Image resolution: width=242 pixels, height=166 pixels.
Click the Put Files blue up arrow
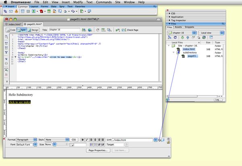pos(187,37)
